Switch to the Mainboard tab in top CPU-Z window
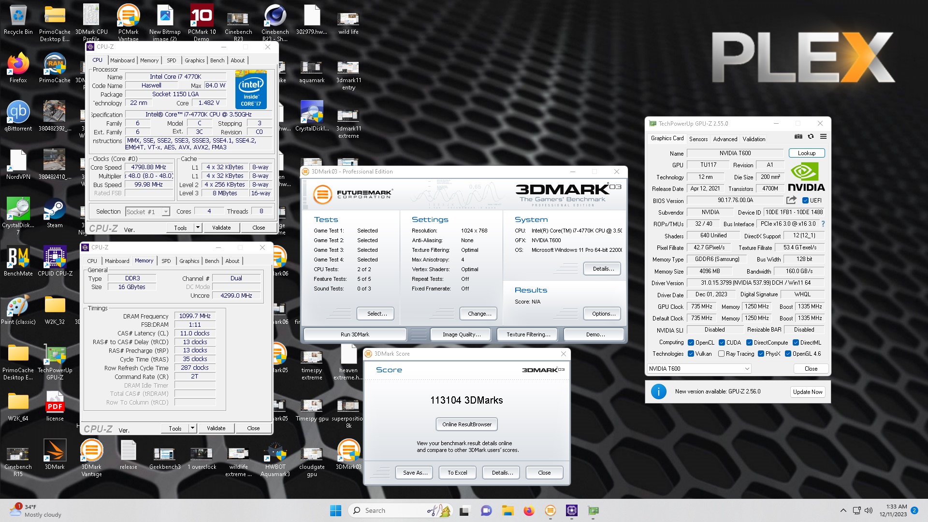This screenshot has width=928, height=522. (x=122, y=60)
